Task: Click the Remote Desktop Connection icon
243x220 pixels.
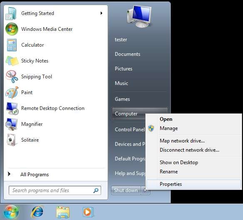Action: pos(12,108)
